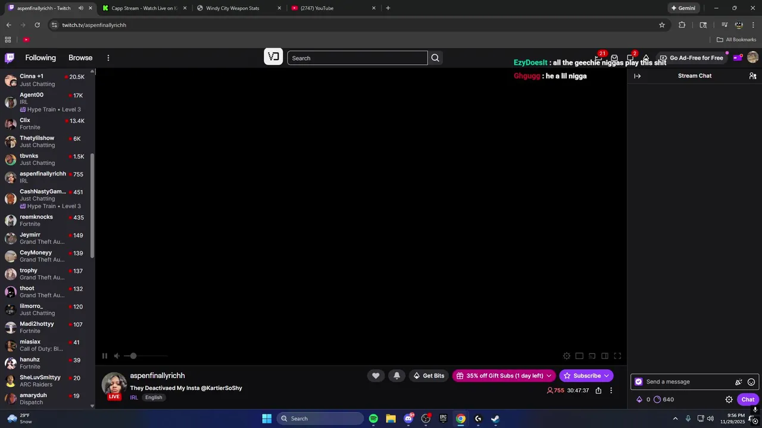Open Clix Fortnite channel in sidebar
762x428 pixels.
(46, 124)
